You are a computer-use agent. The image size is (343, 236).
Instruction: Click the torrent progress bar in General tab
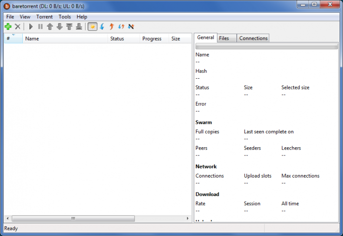pos(267,46)
